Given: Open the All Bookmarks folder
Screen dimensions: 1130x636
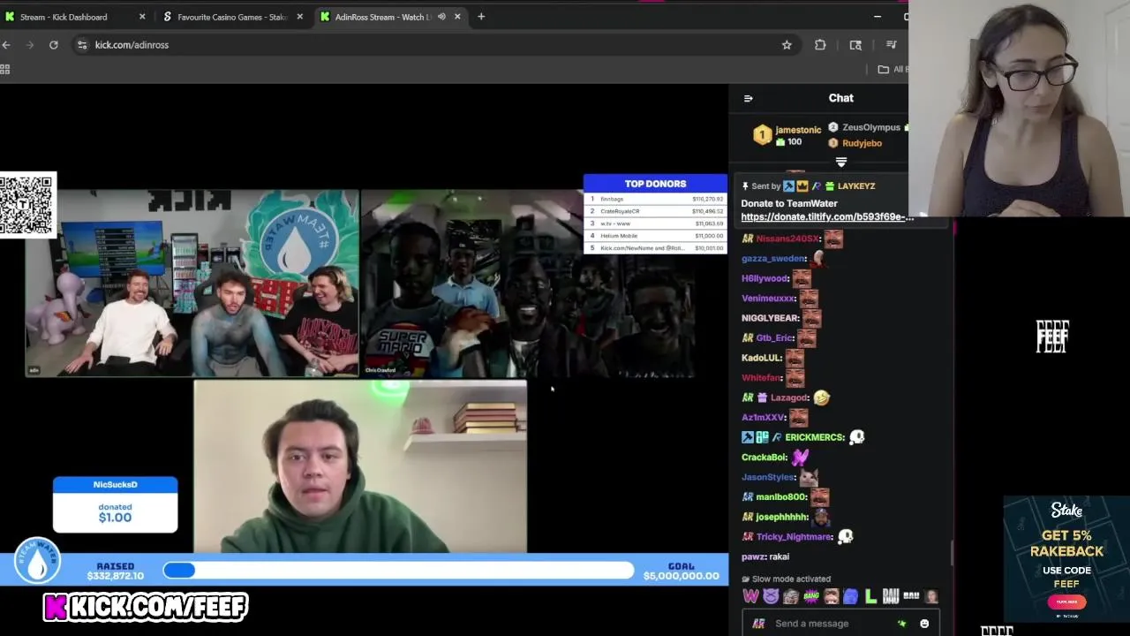Looking at the screenshot, I should click(x=892, y=70).
